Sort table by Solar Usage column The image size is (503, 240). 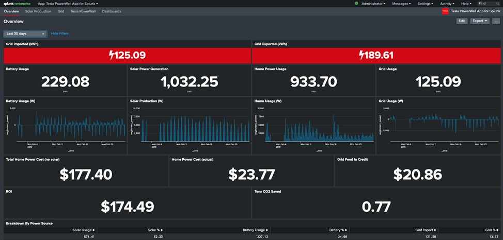[83, 230]
